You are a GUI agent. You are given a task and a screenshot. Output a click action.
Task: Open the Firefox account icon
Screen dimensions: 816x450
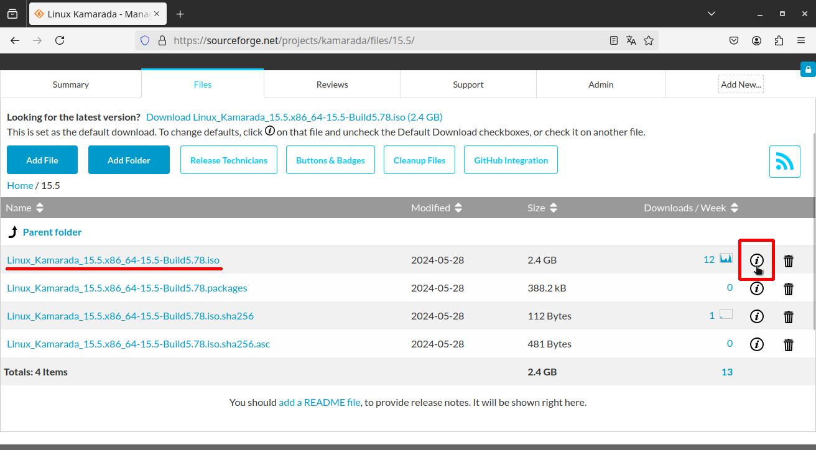(756, 40)
